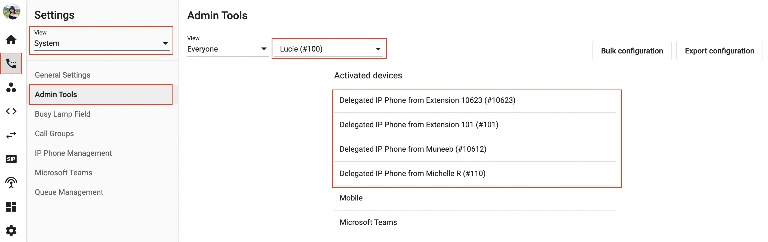The image size is (768, 242).
Task: Click the Bulk configuration button
Action: point(632,51)
